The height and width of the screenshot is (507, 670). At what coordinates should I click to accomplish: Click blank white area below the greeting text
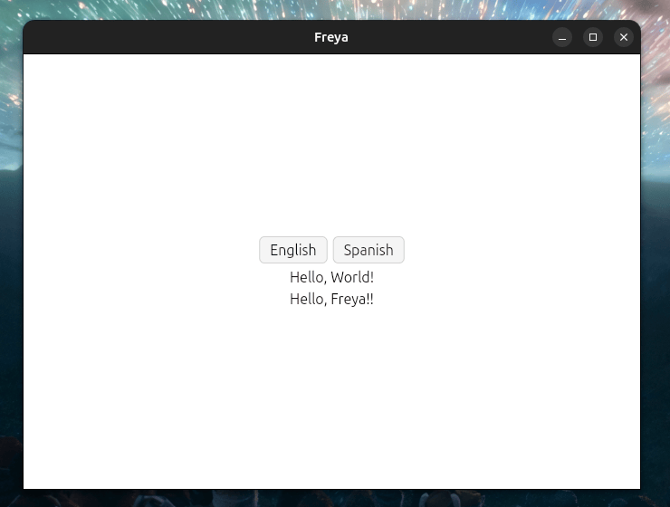(x=331, y=398)
